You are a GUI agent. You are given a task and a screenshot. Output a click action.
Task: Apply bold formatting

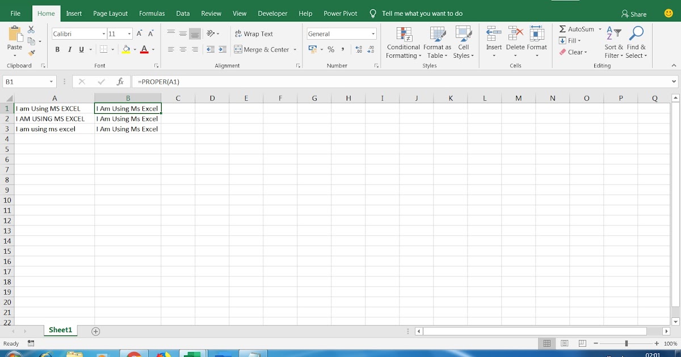pyautogui.click(x=57, y=49)
